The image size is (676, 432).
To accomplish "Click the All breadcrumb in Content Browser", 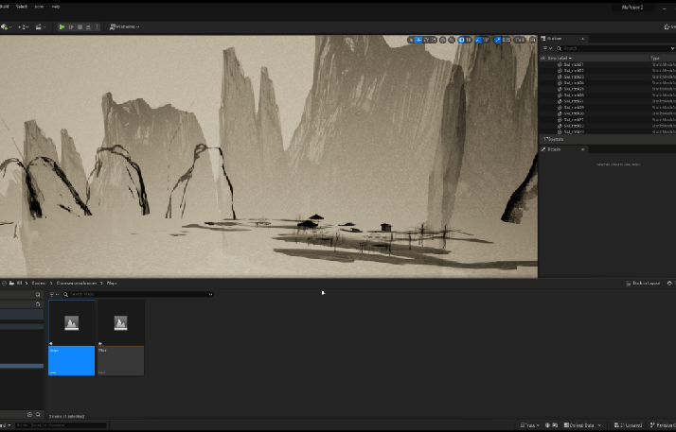I will coord(19,284).
